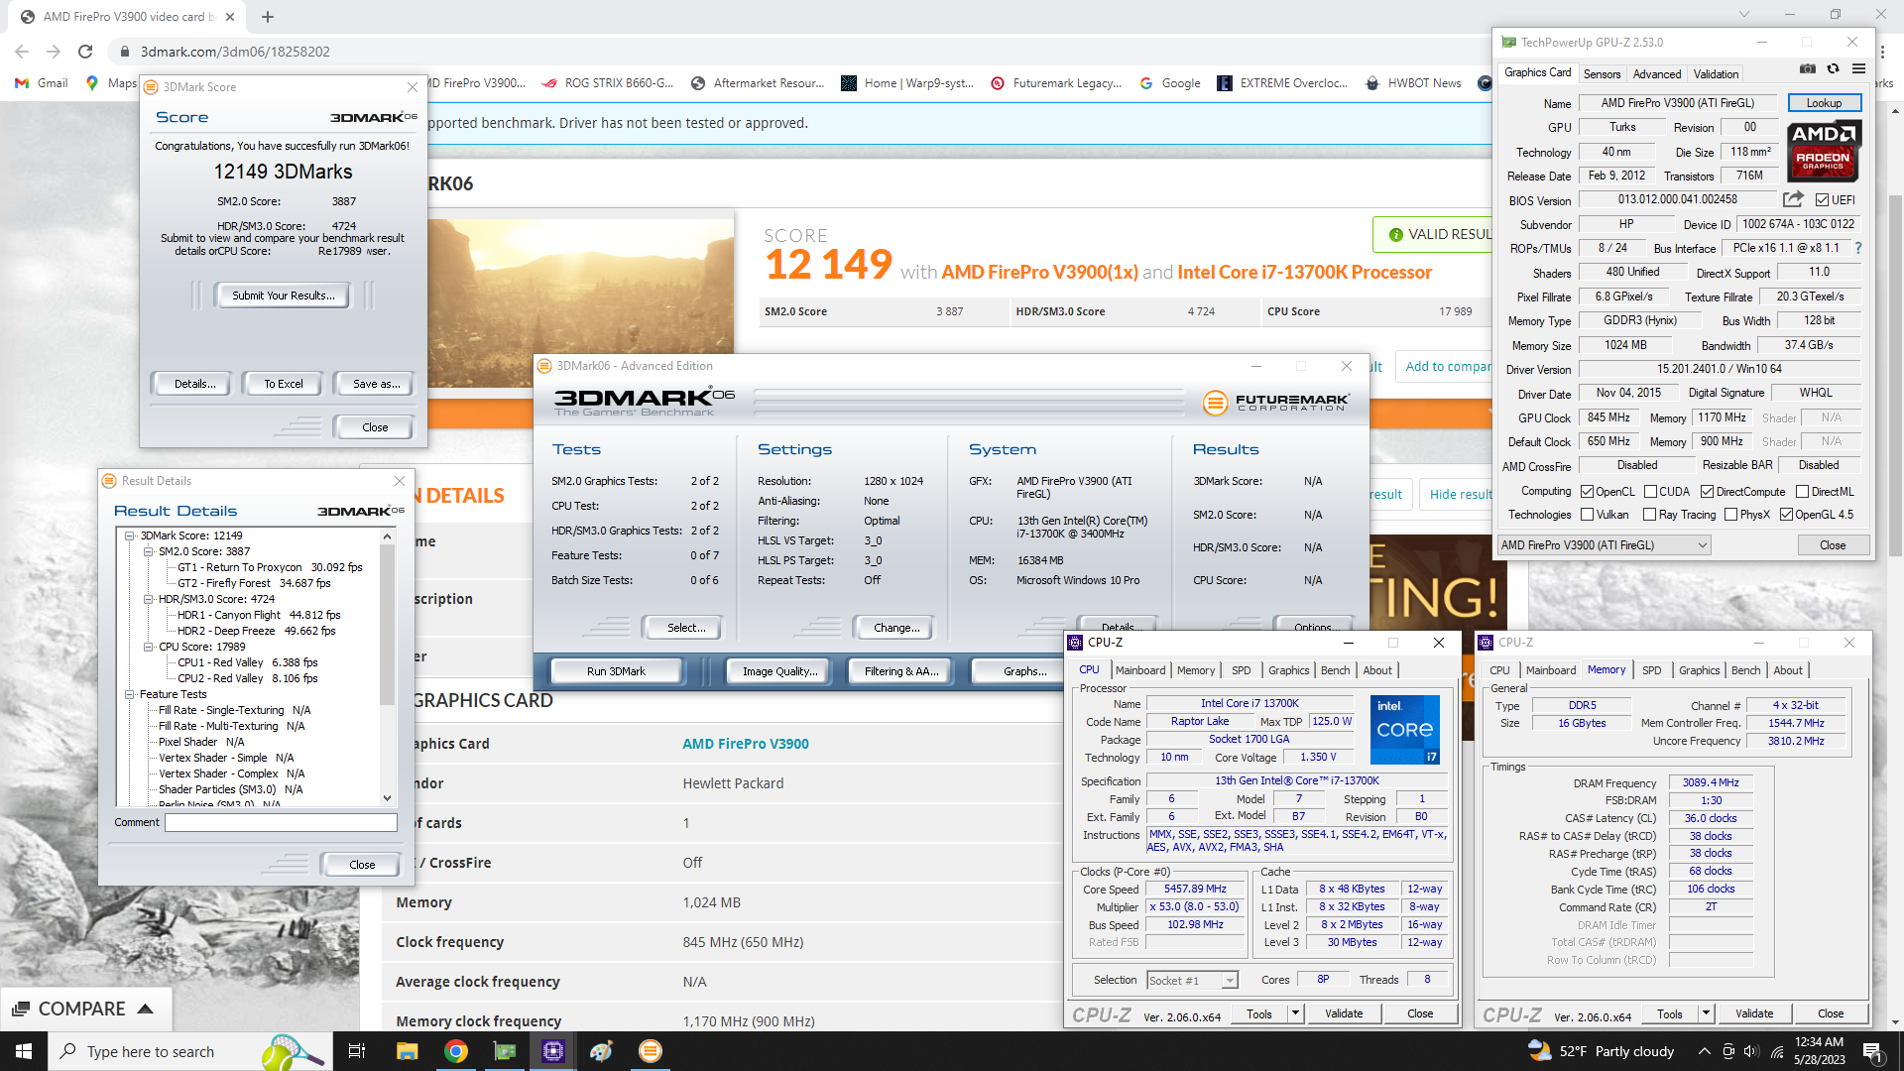
Task: Collapse the HDR/SM3.0 Score tree node
Action: click(x=148, y=599)
